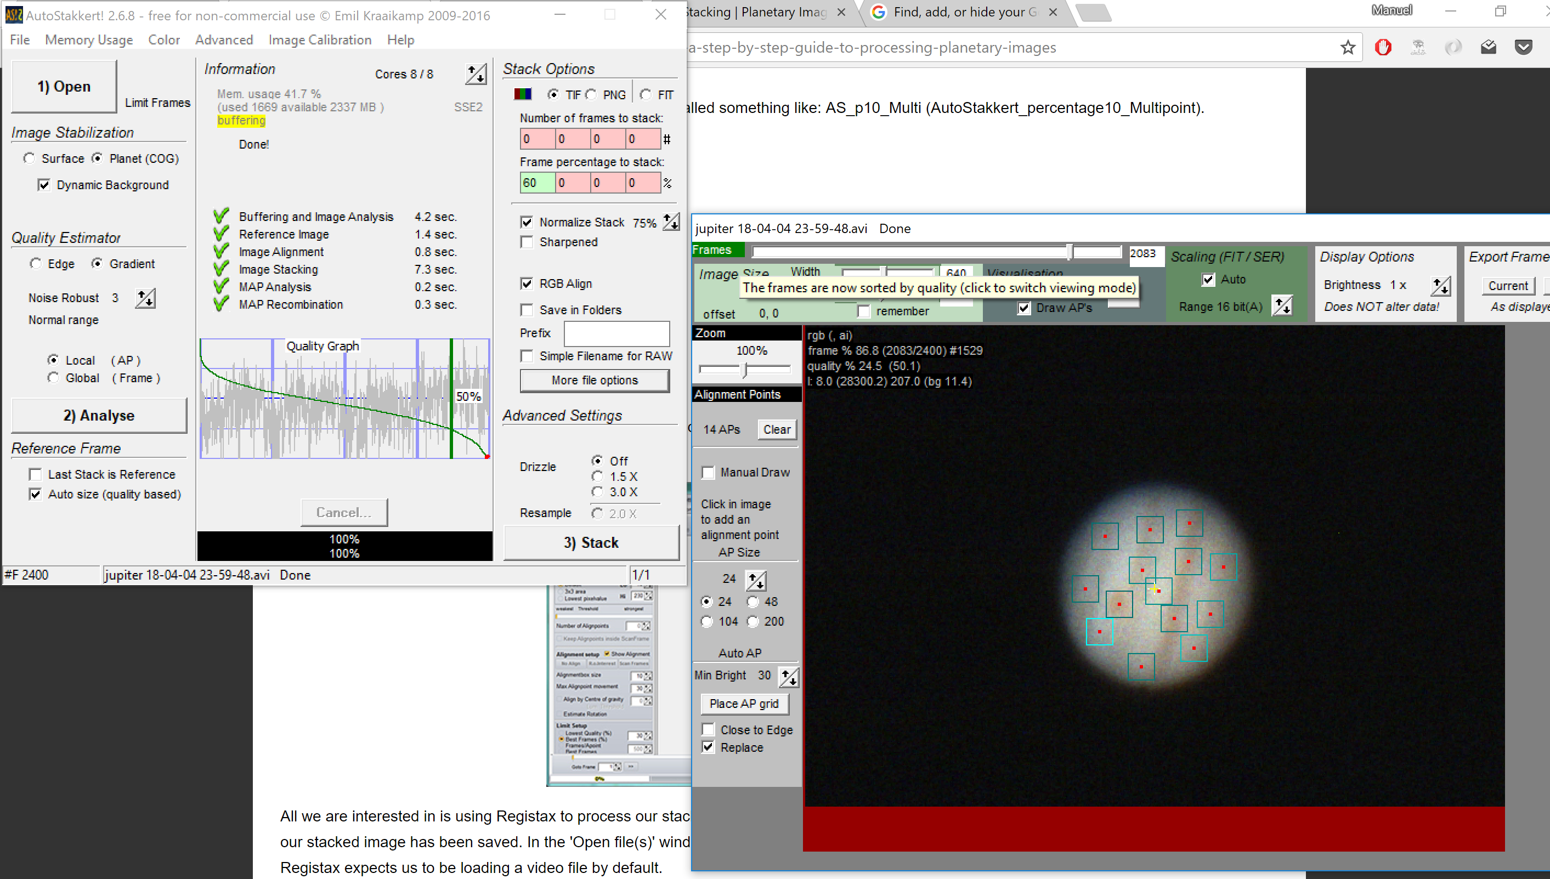This screenshot has height=879, width=1550.
Task: Open the Advanced menu
Action: pyautogui.click(x=223, y=40)
